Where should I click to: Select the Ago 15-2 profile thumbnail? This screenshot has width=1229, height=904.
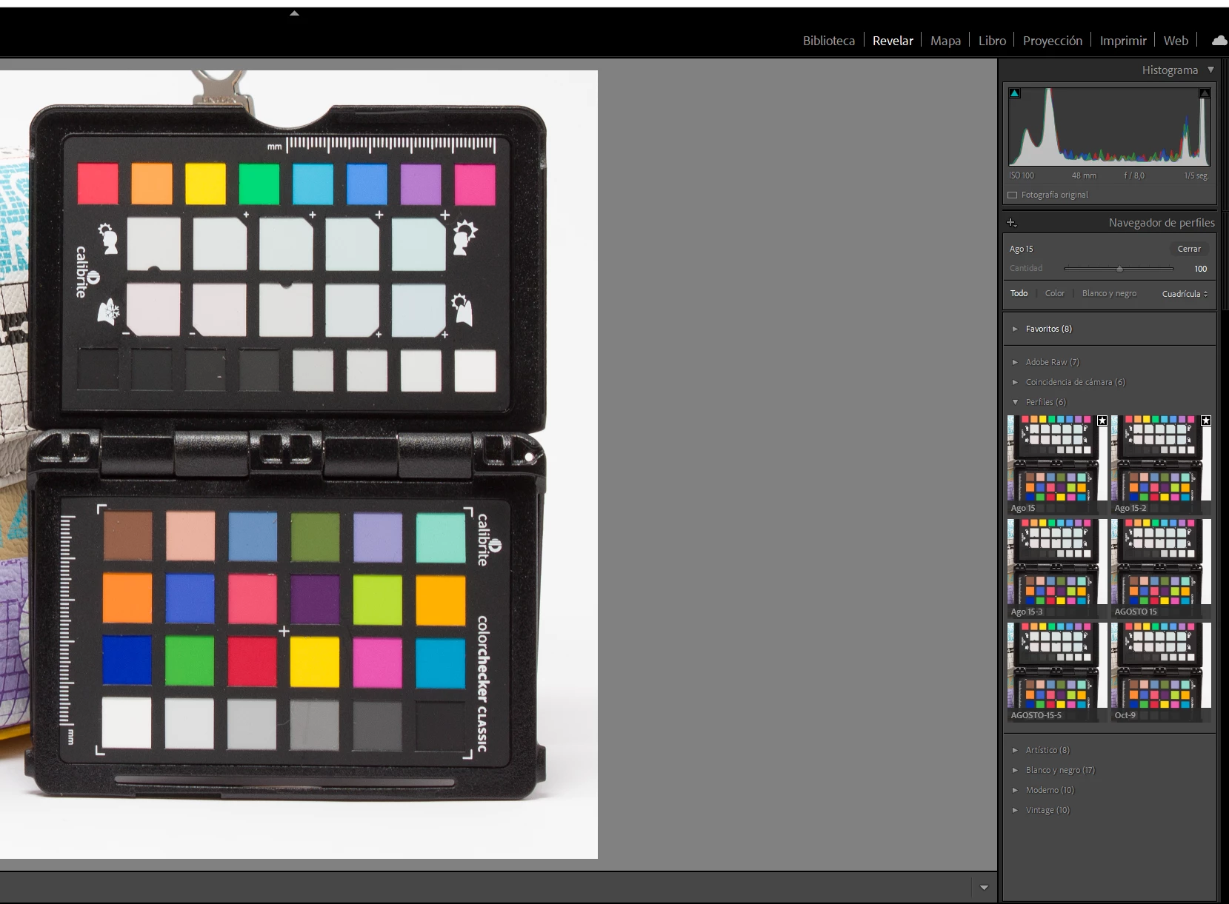pos(1161,465)
